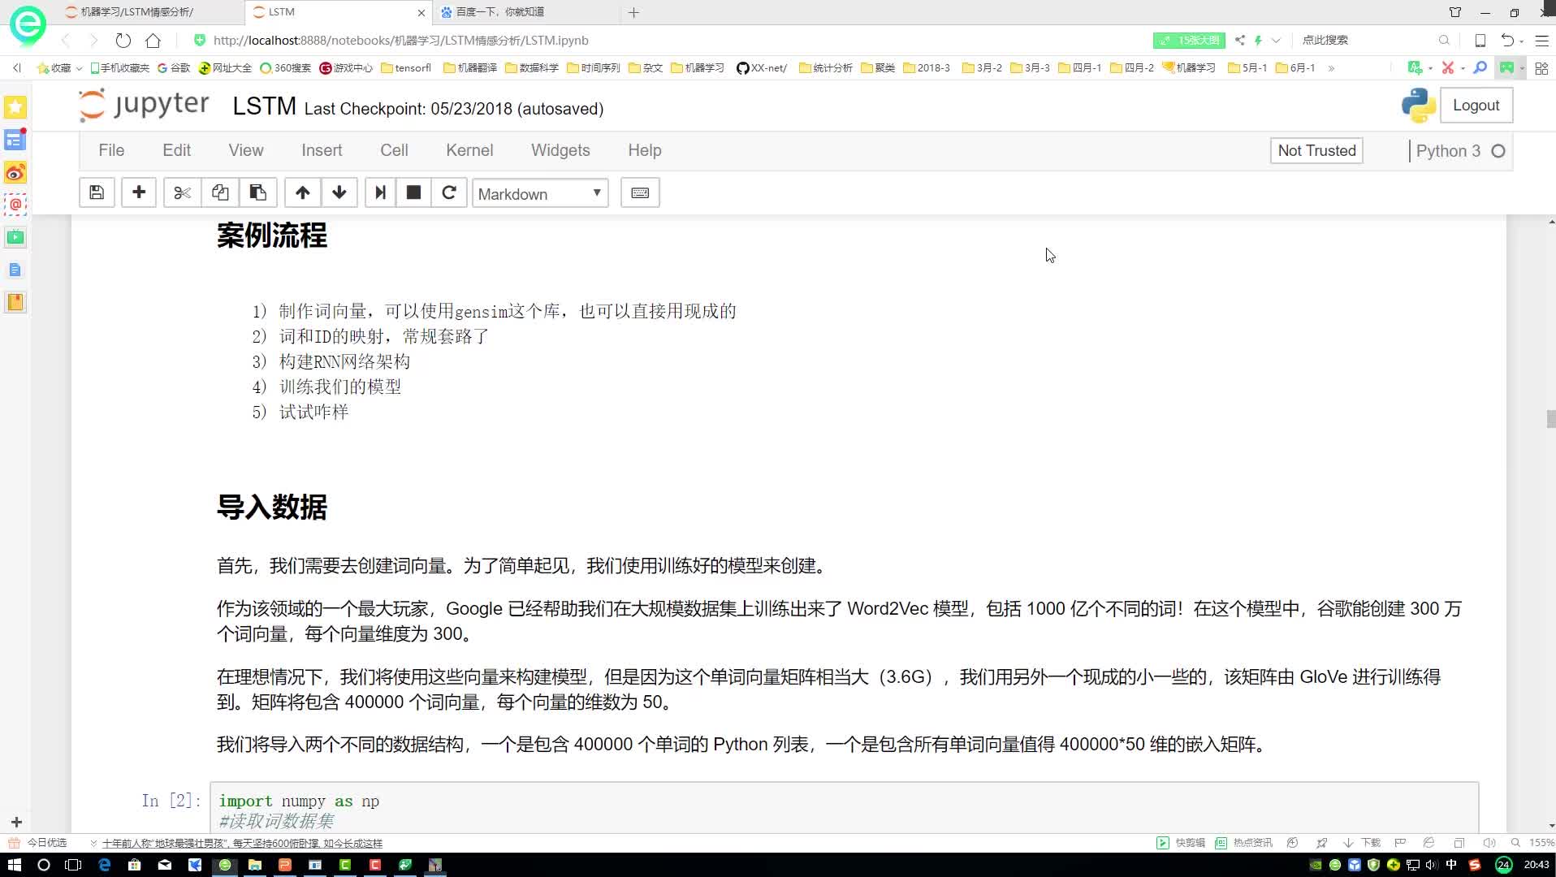Save notebook with the floppy disk icon

97,192
